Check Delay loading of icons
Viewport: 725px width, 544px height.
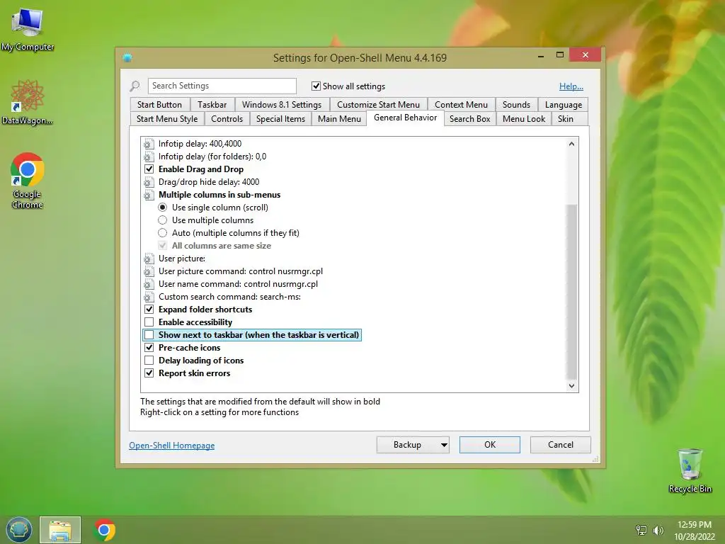149,360
